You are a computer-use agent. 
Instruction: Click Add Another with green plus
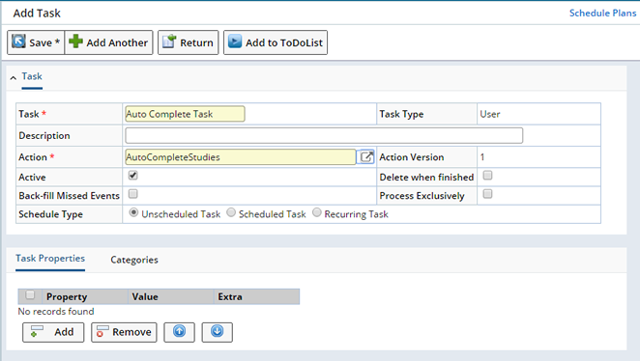tap(108, 42)
